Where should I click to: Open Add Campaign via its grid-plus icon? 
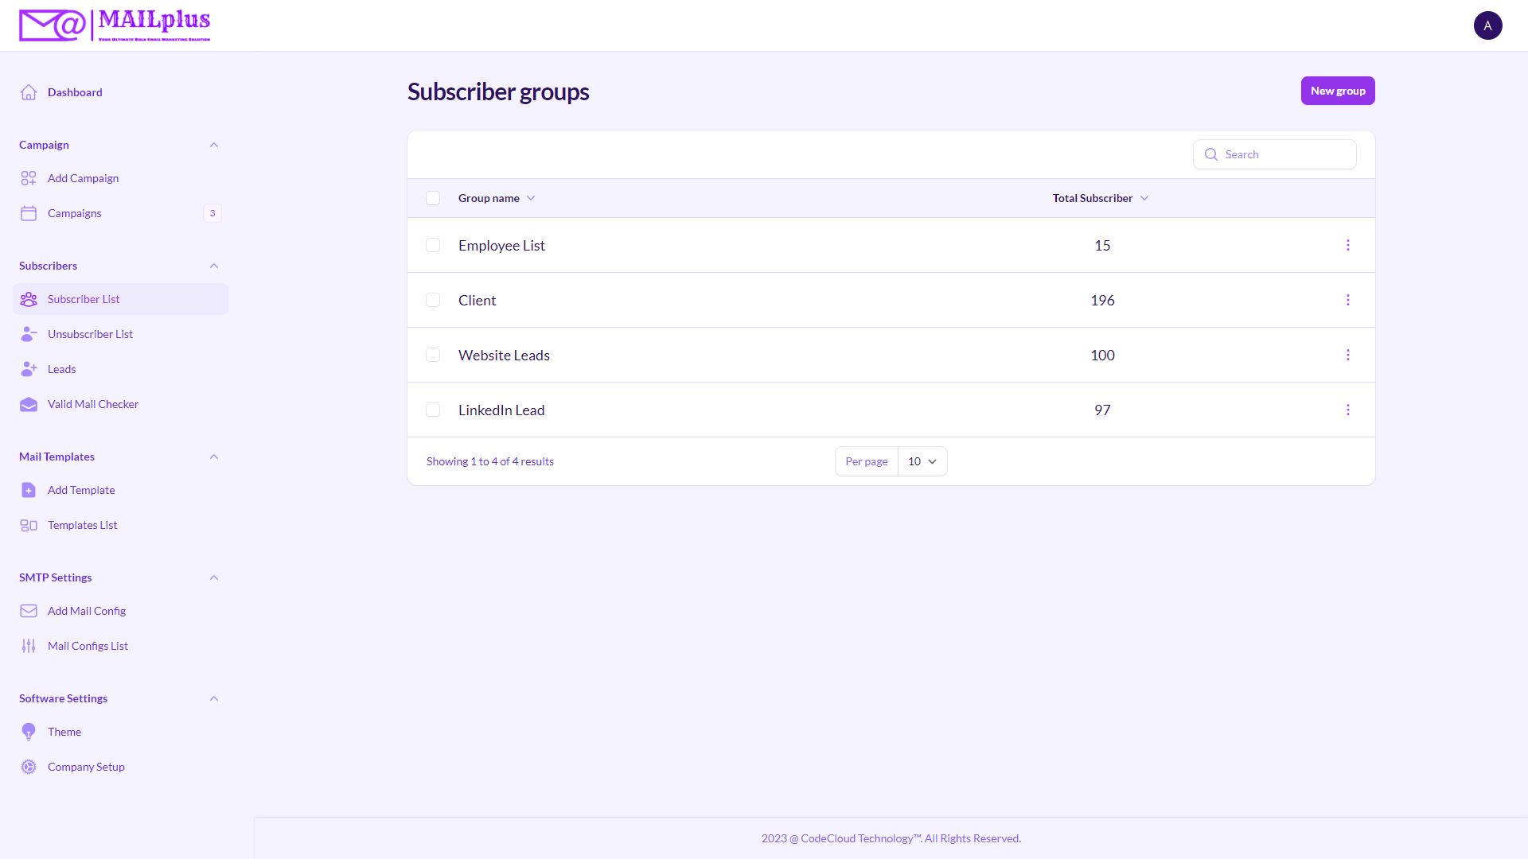(29, 178)
